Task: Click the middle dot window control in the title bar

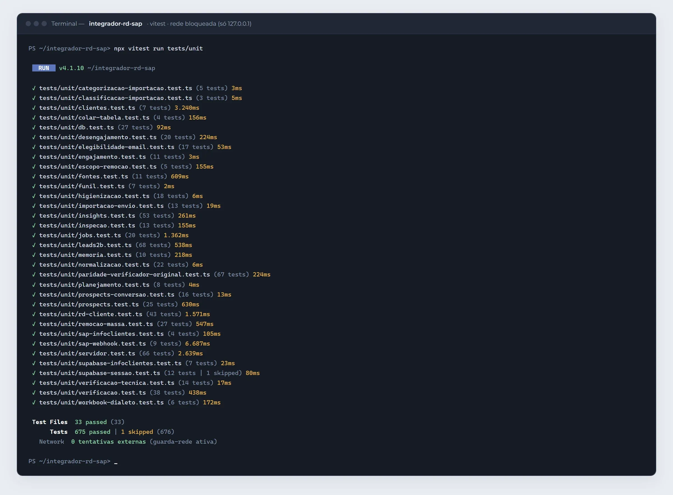Action: tap(36, 24)
